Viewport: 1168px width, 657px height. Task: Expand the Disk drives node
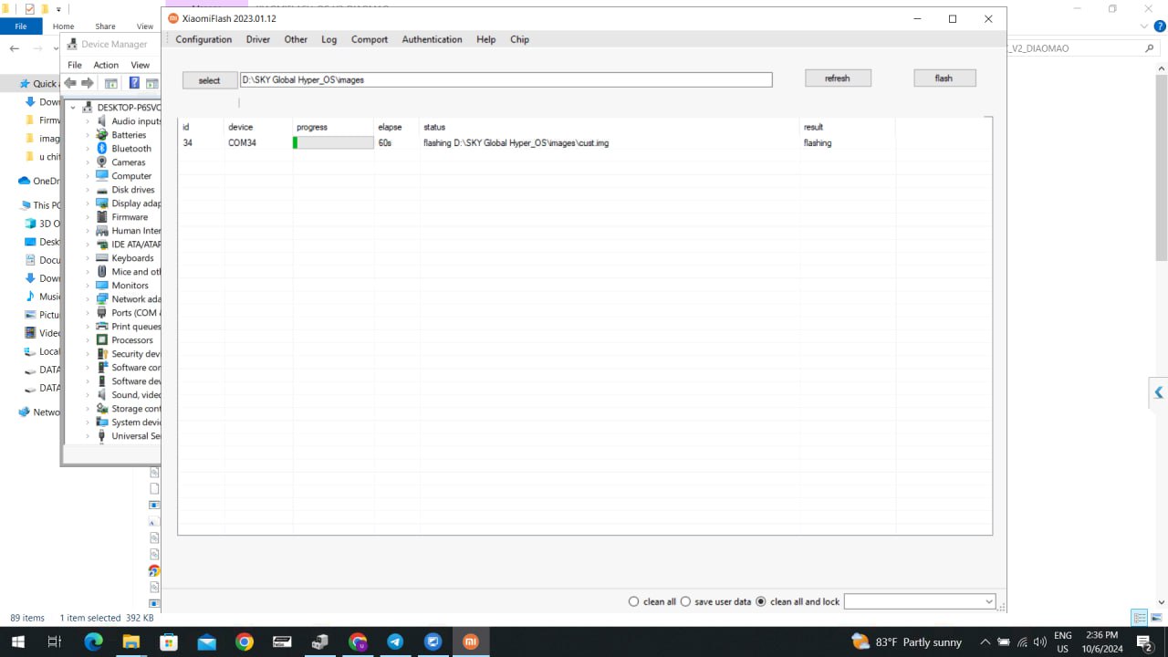click(x=89, y=190)
